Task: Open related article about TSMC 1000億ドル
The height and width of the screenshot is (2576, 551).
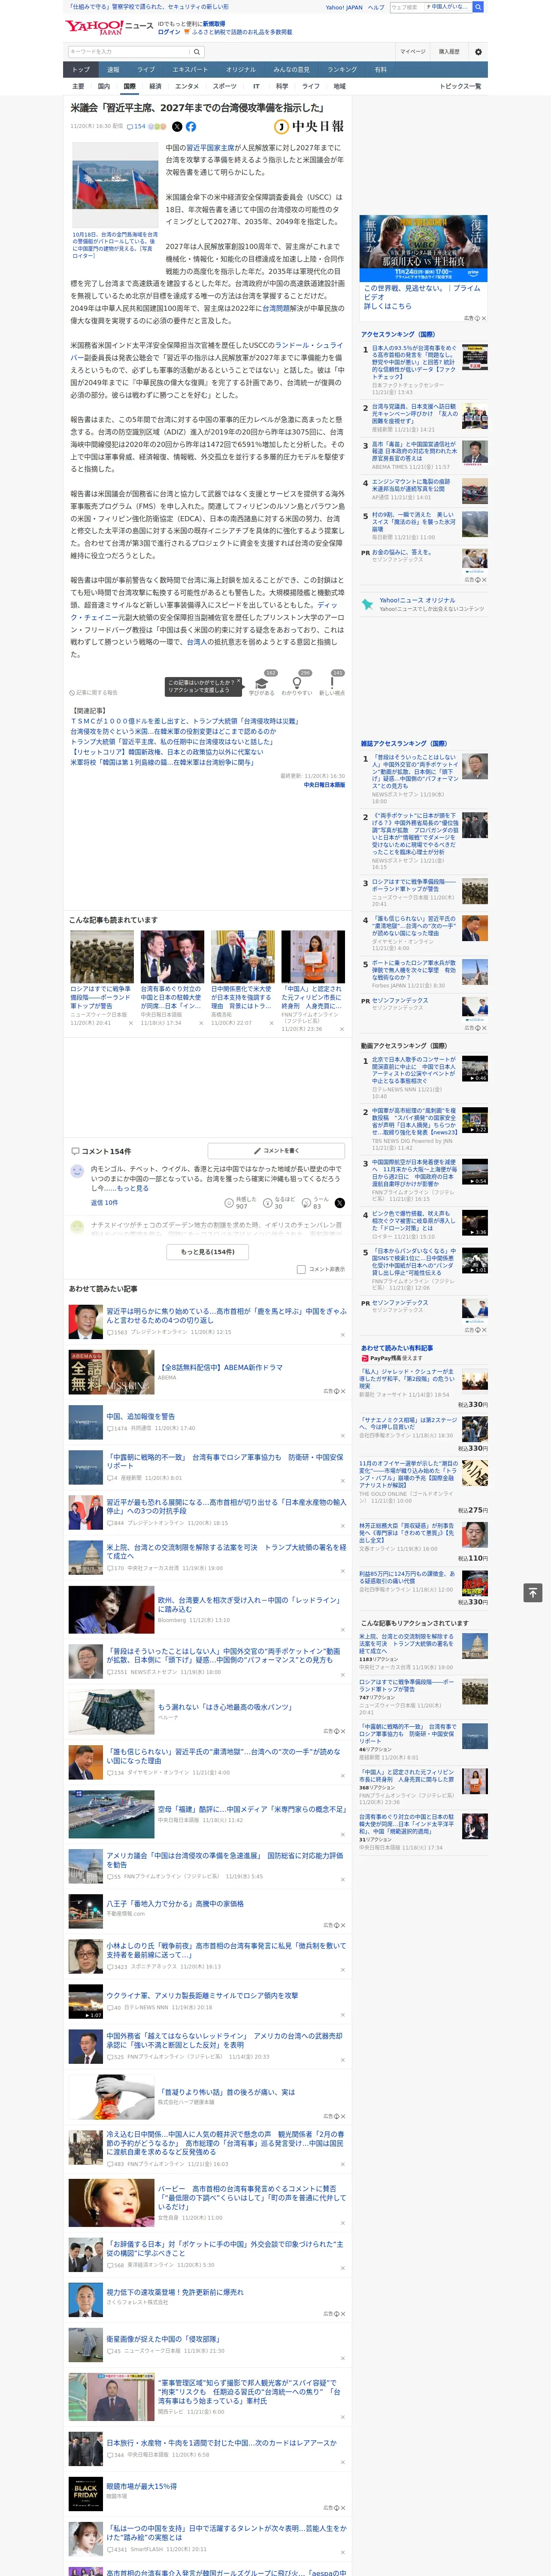Action: [x=185, y=721]
